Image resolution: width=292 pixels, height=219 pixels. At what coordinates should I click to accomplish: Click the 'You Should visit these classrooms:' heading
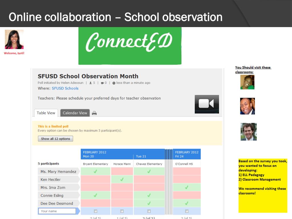[x=253, y=70]
